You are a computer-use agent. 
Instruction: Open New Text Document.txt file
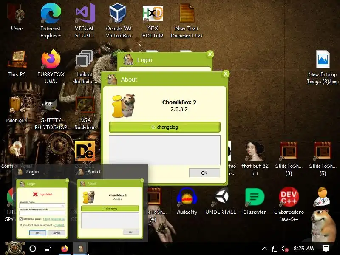[x=187, y=21]
